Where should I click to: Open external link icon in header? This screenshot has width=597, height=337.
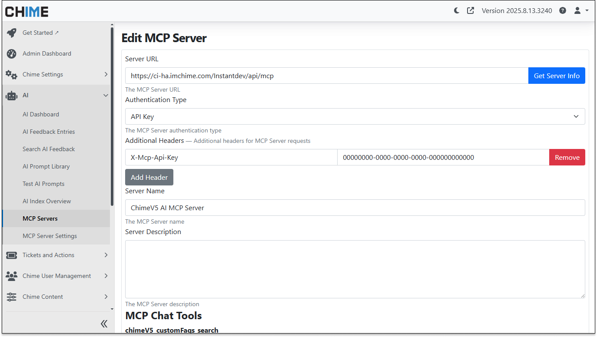pyautogui.click(x=471, y=10)
